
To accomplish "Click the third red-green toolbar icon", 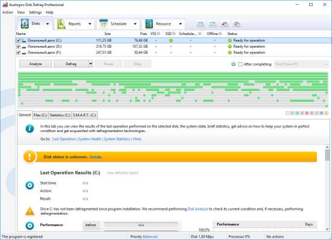I will coord(225,24).
